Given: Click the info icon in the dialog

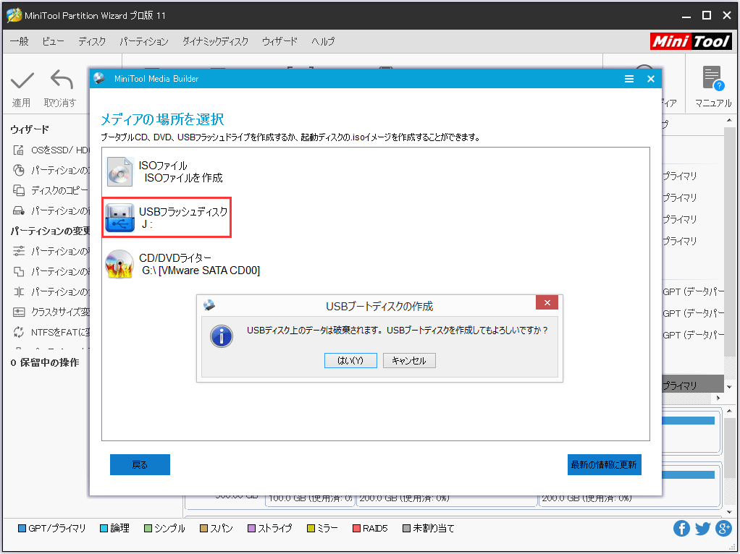Looking at the screenshot, I should (222, 336).
